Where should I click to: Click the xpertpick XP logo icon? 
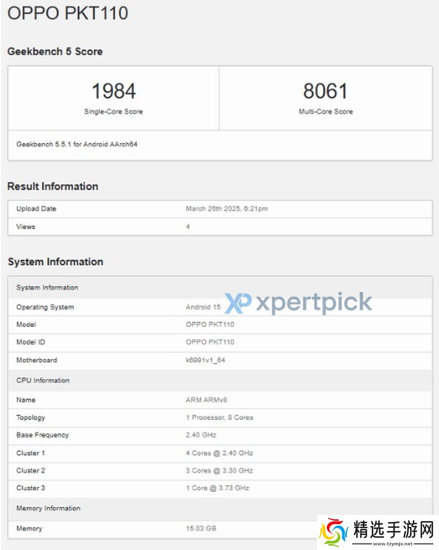click(238, 303)
